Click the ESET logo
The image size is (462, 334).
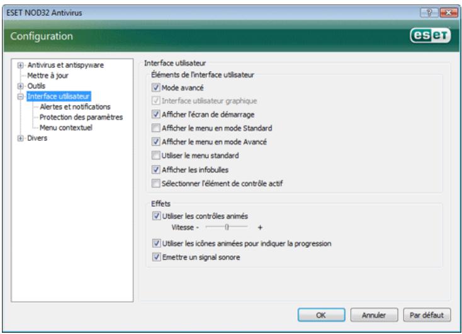430,35
